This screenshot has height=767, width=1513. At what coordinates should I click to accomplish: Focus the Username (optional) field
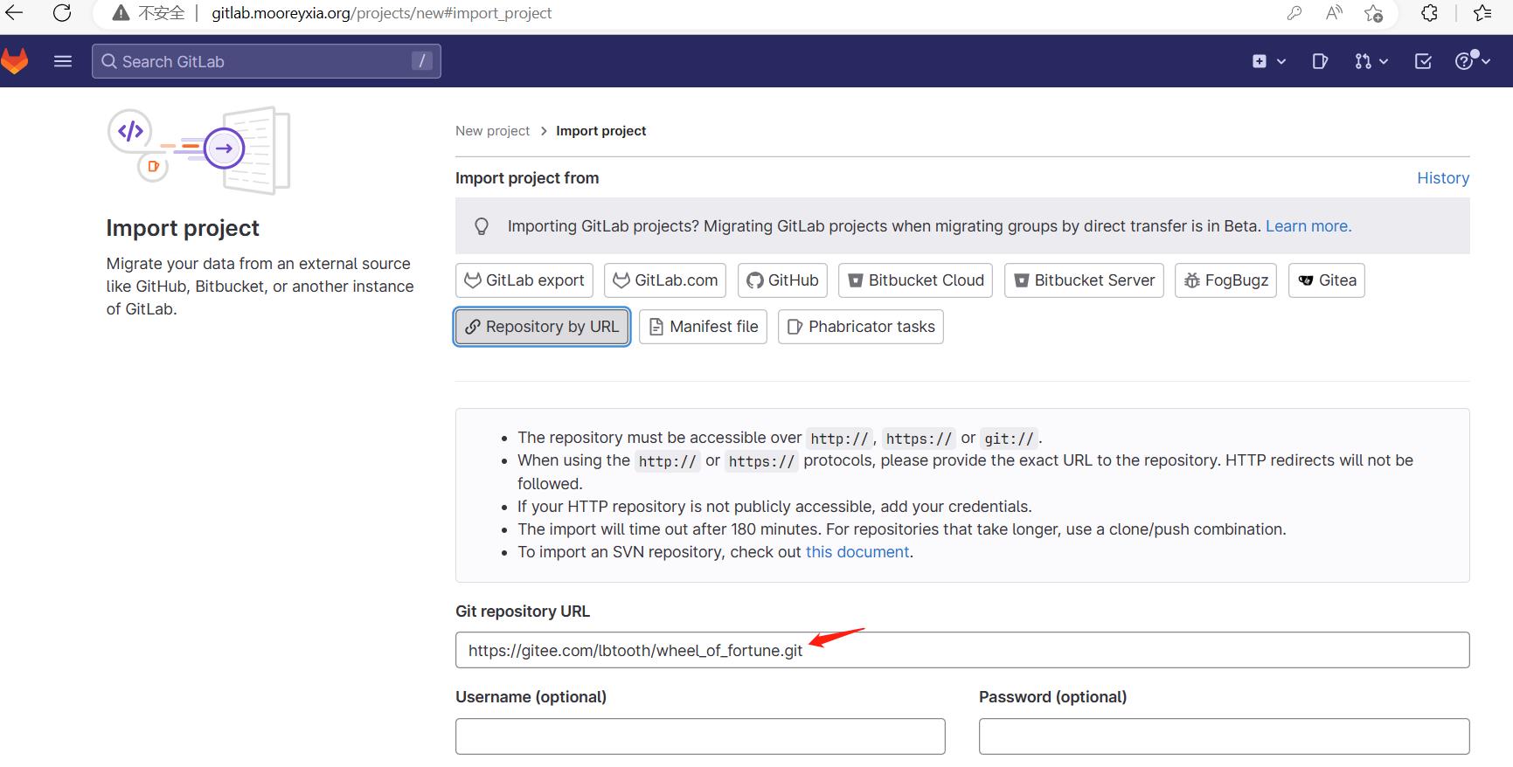click(700, 736)
